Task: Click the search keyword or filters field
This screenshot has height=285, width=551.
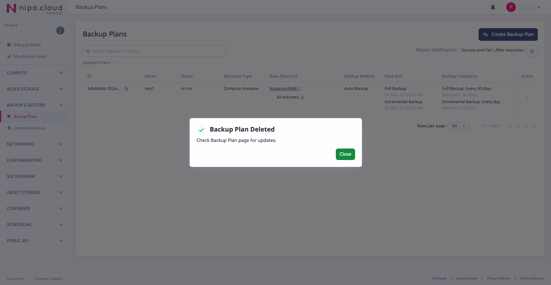Action: (155, 51)
